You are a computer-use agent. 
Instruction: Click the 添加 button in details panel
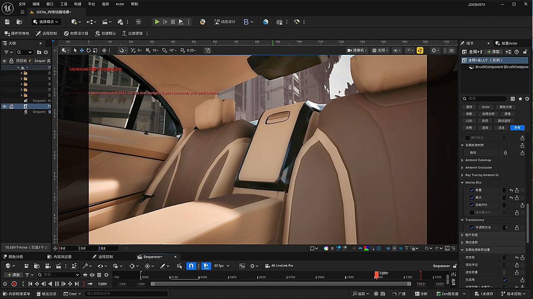tap(493, 52)
